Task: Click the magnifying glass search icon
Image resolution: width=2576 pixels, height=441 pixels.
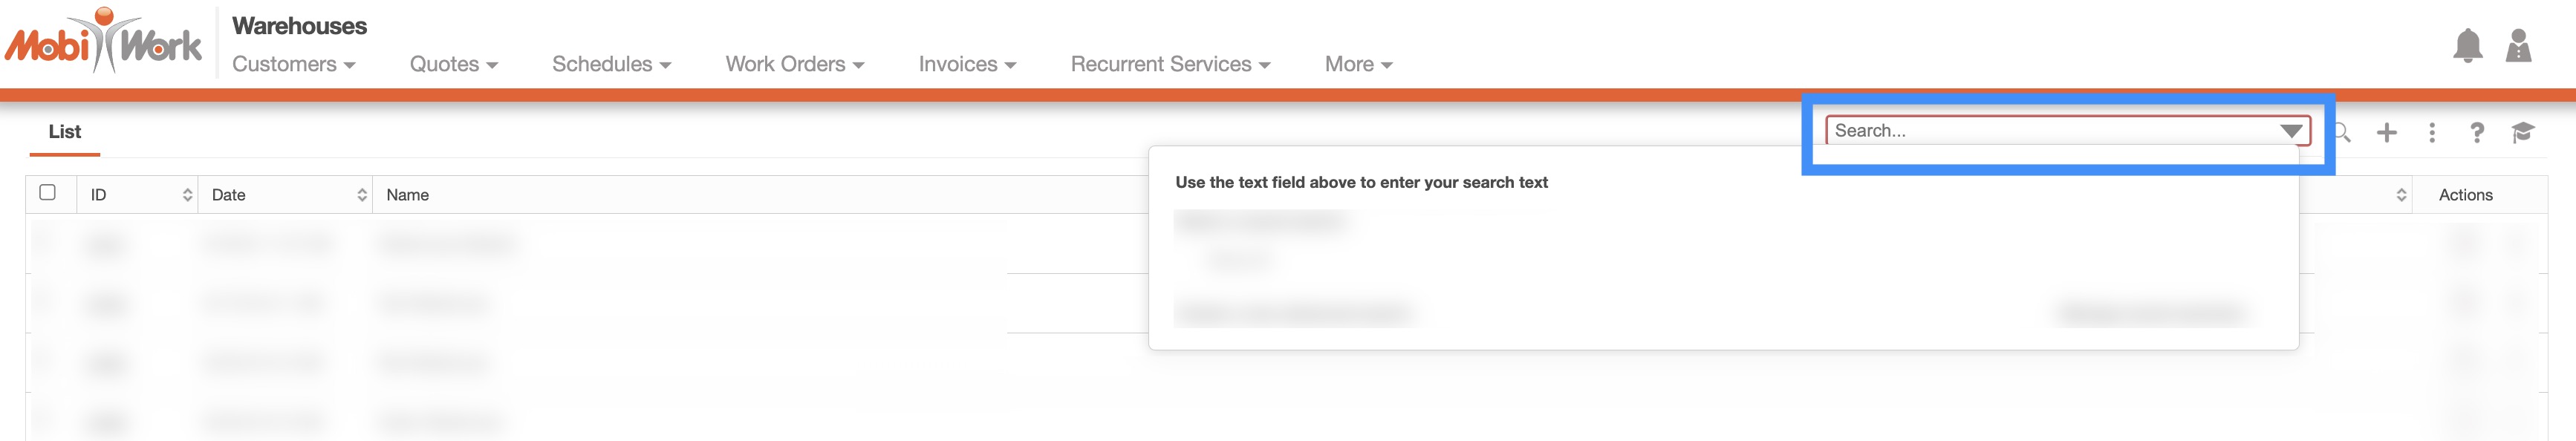Action: (x=2342, y=132)
